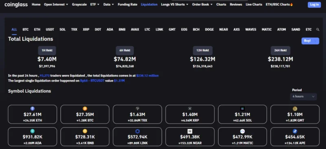
Task: Click the ≈89.80K LINK text
Action: pyautogui.click(x=137, y=143)
